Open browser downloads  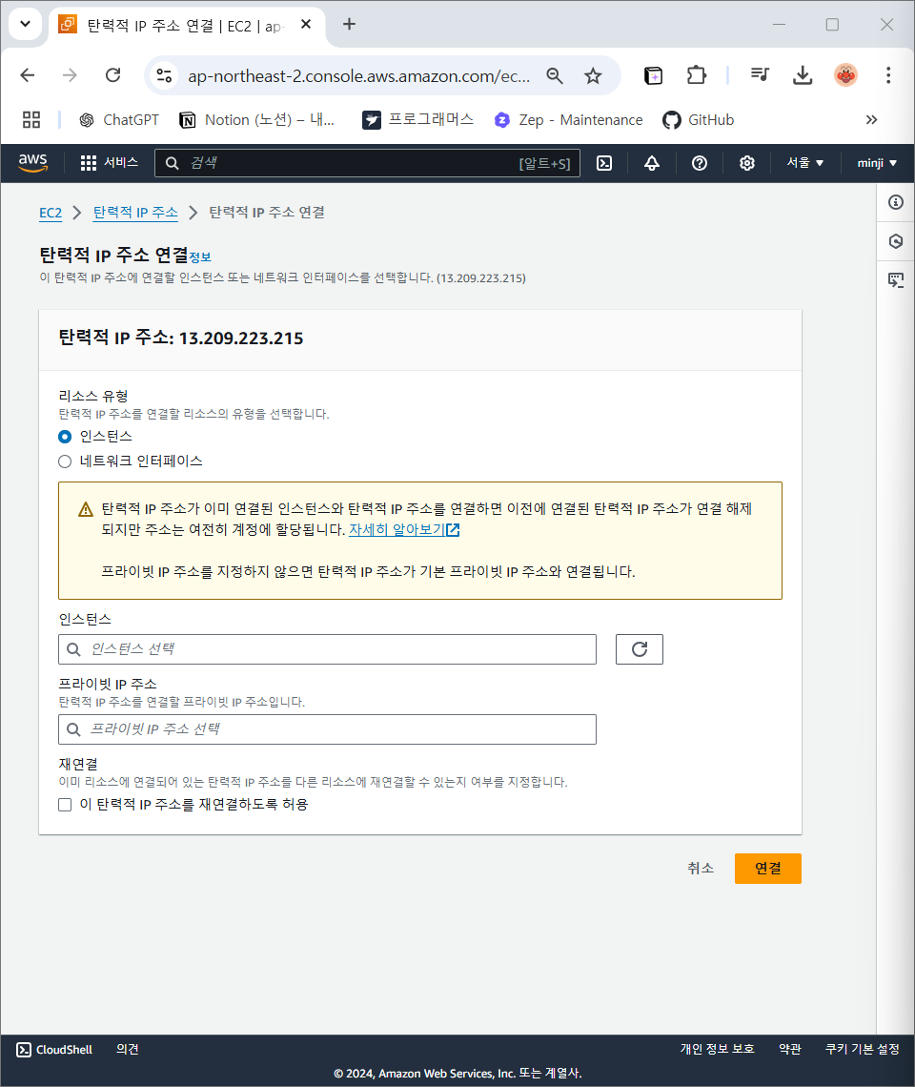click(803, 75)
